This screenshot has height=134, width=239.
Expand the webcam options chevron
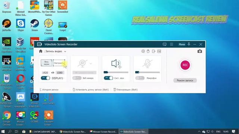pyautogui.click(x=91, y=63)
